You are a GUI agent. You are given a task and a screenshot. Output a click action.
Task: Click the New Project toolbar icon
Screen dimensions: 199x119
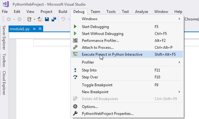coord(29,19)
